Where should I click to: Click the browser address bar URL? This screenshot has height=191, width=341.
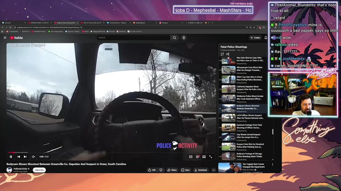[x=50, y=27]
